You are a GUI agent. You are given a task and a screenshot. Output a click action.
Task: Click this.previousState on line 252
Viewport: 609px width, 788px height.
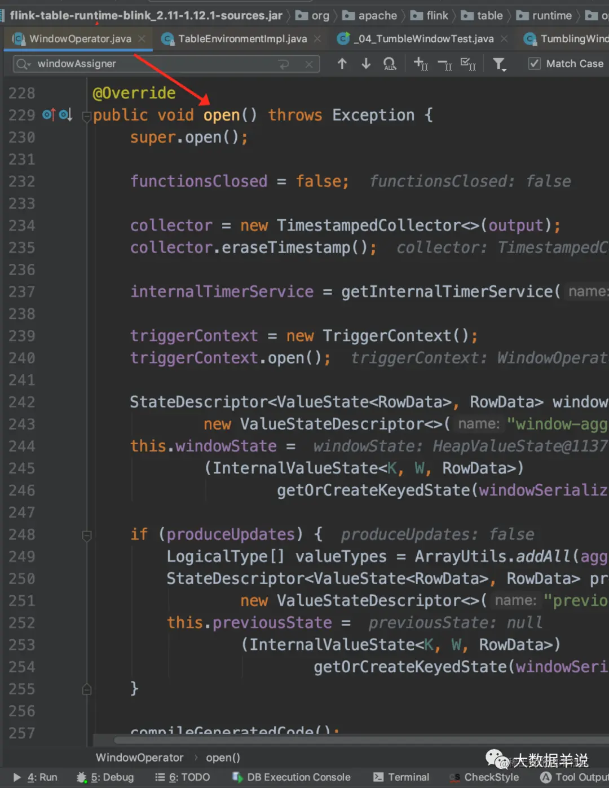(249, 623)
